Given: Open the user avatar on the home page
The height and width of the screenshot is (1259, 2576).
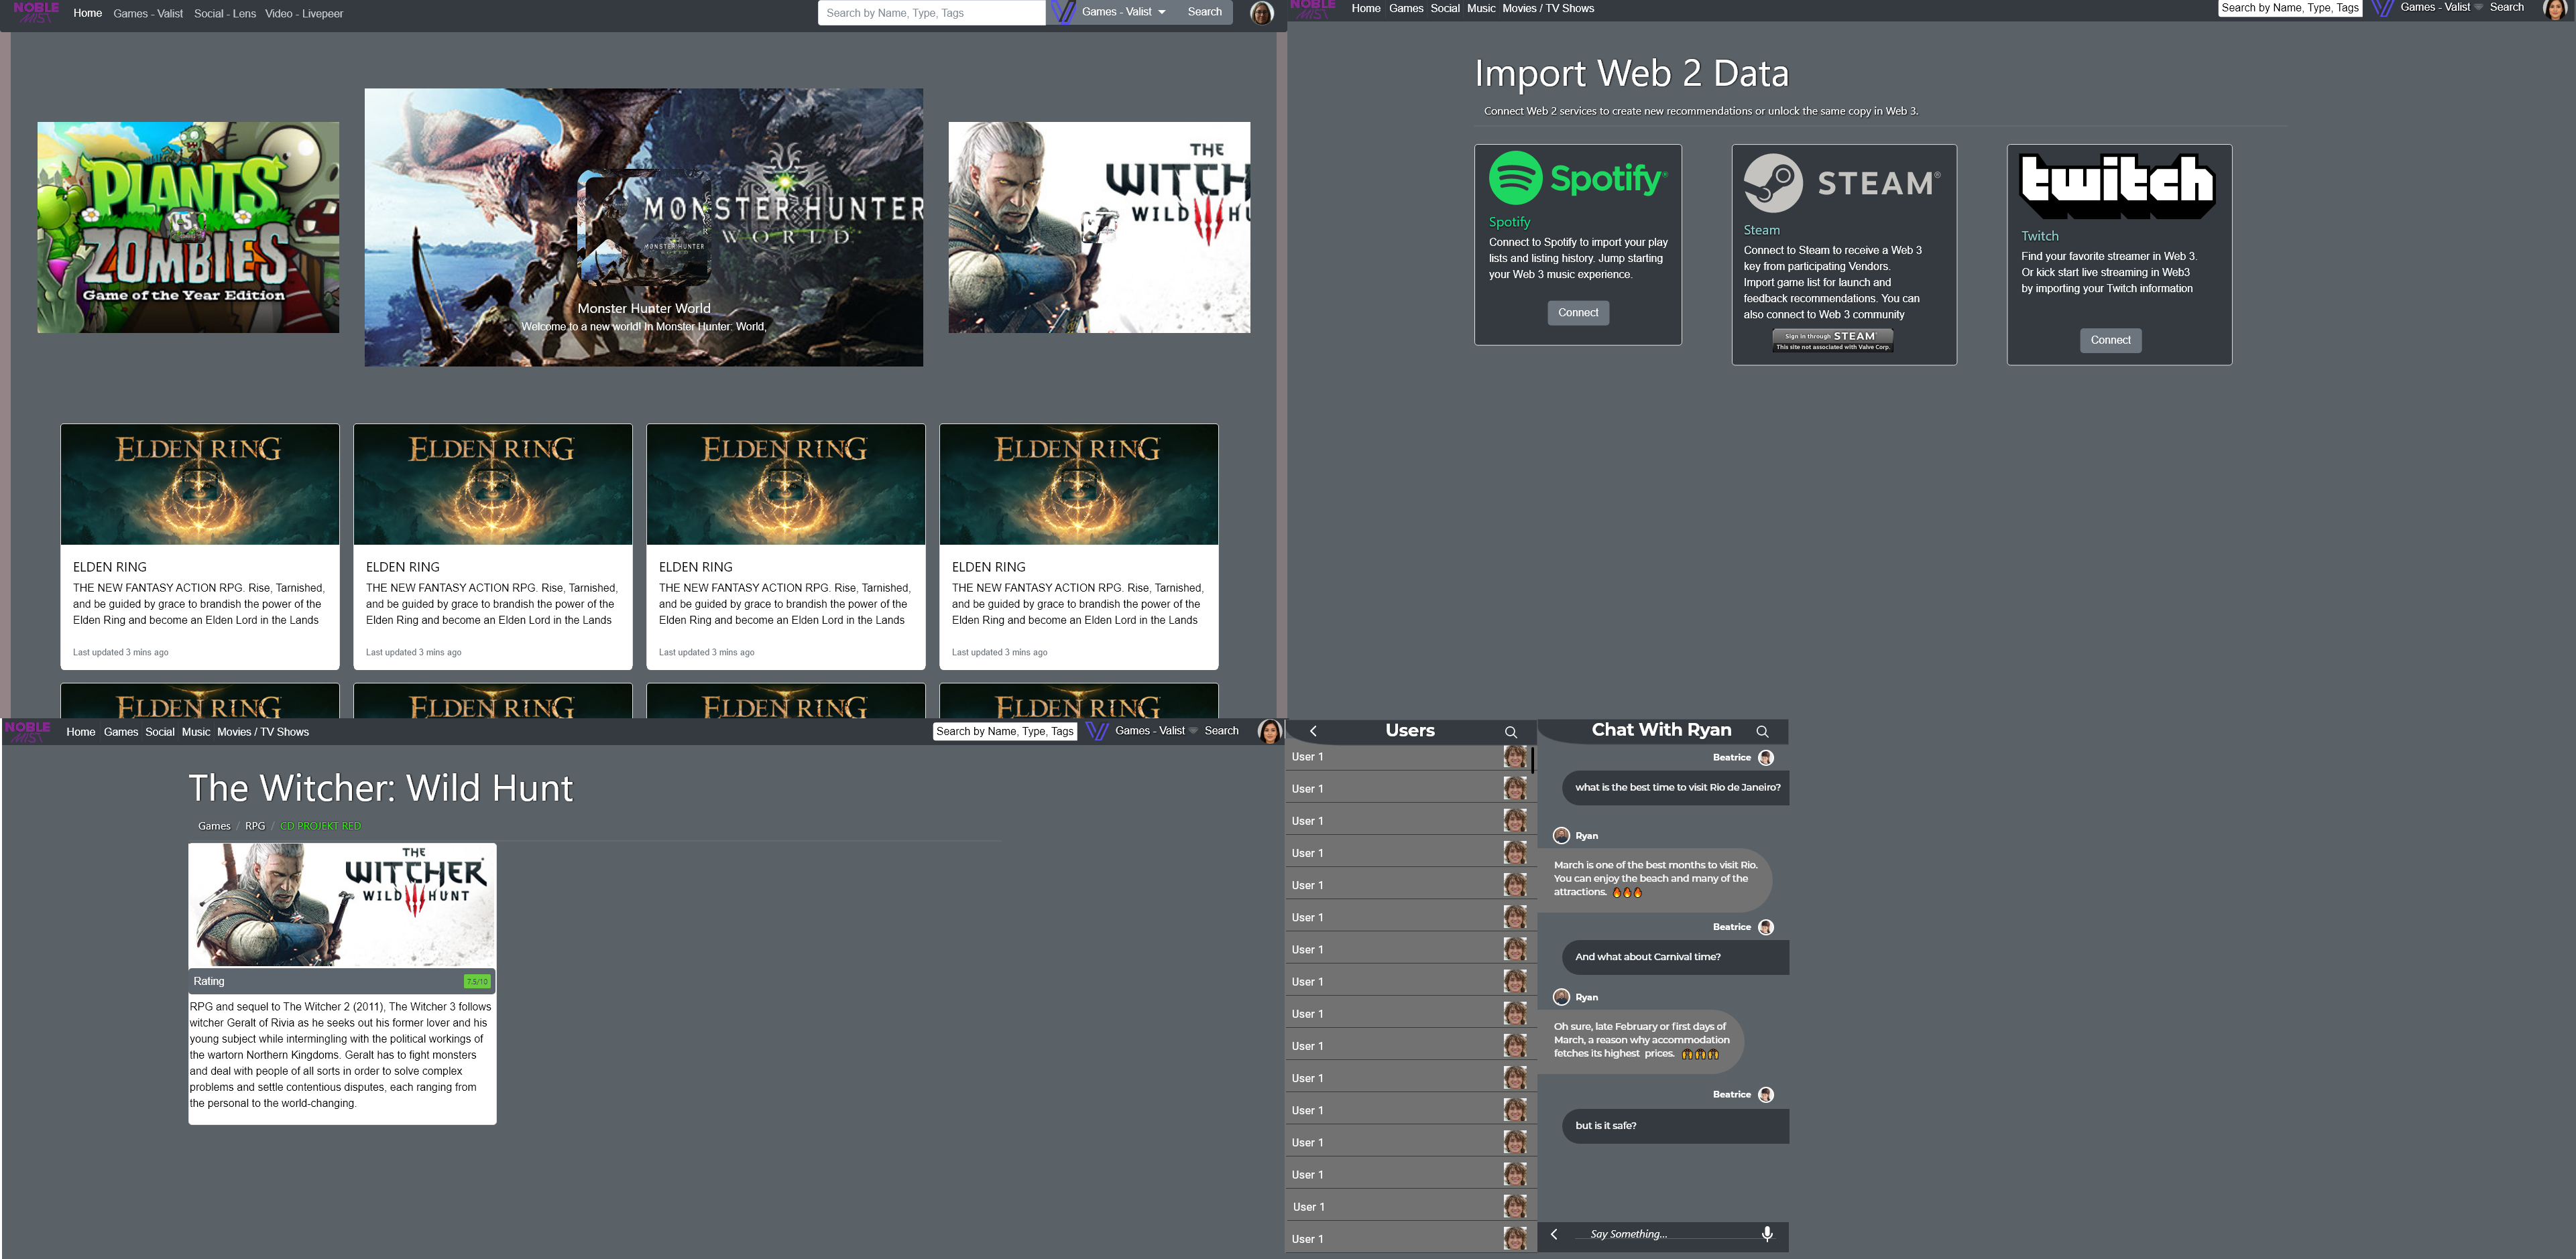Looking at the screenshot, I should pyautogui.click(x=1261, y=13).
